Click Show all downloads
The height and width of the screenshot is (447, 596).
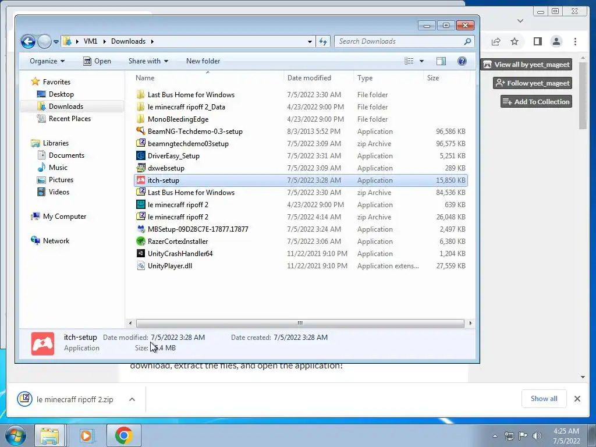[x=544, y=398]
